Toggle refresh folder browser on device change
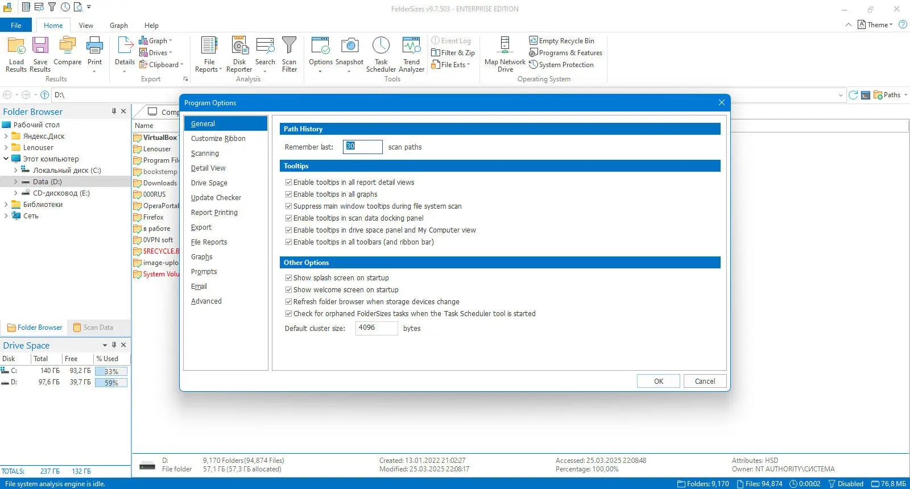This screenshot has width=910, height=489. (288, 302)
